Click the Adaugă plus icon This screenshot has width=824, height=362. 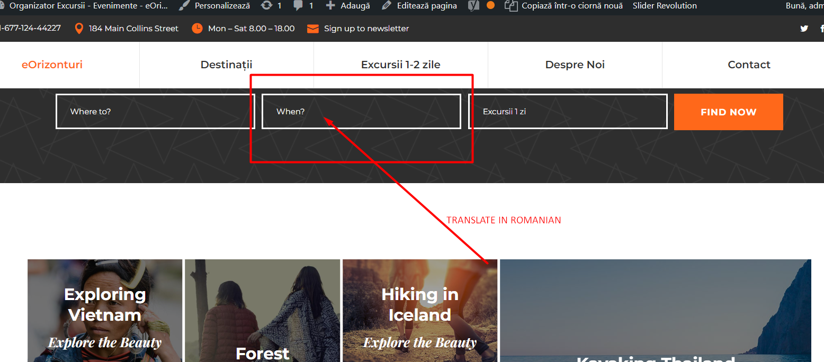330,6
